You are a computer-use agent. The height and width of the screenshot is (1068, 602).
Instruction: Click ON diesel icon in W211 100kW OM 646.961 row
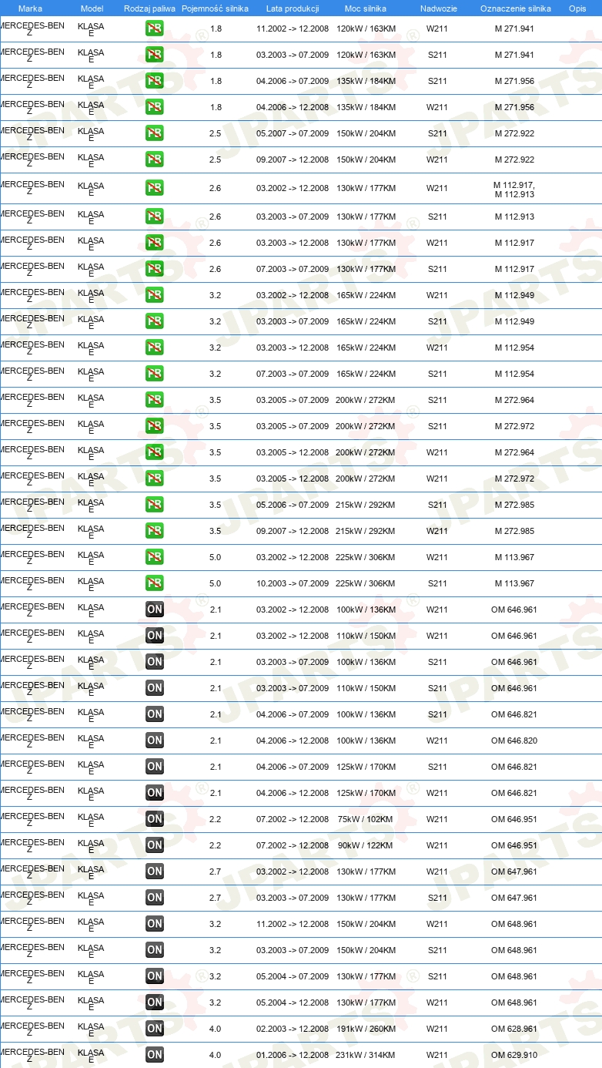pos(155,610)
